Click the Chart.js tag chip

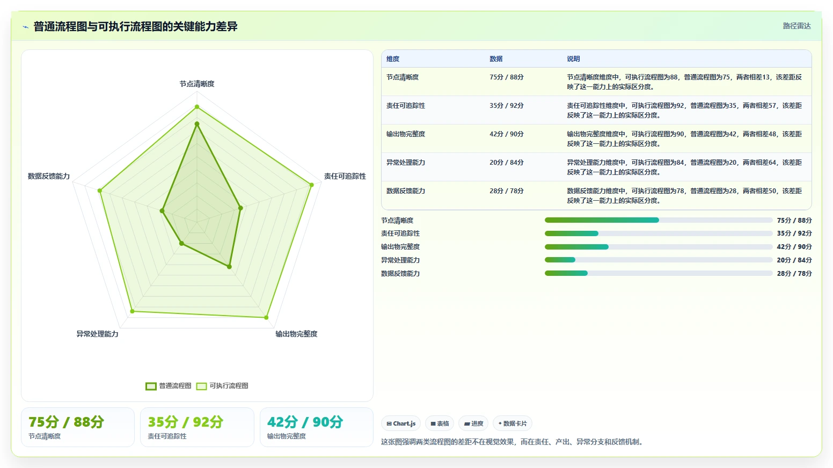coord(401,423)
